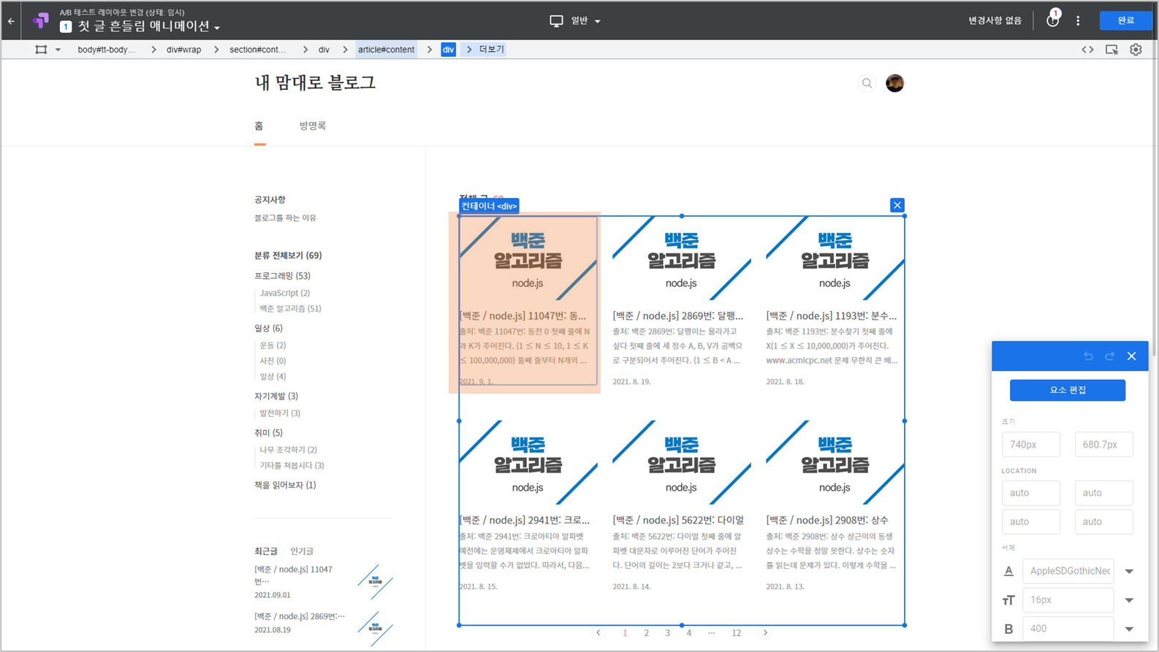Click the blog search magnifier icon
This screenshot has width=1159, height=652.
[867, 83]
